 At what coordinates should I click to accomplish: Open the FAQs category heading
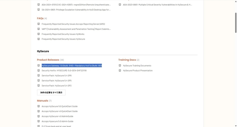40,18
